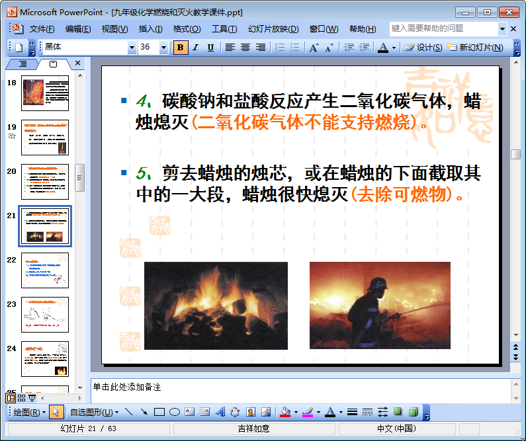Open the 格式 menu
The width and height of the screenshot is (526, 441).
187,29
